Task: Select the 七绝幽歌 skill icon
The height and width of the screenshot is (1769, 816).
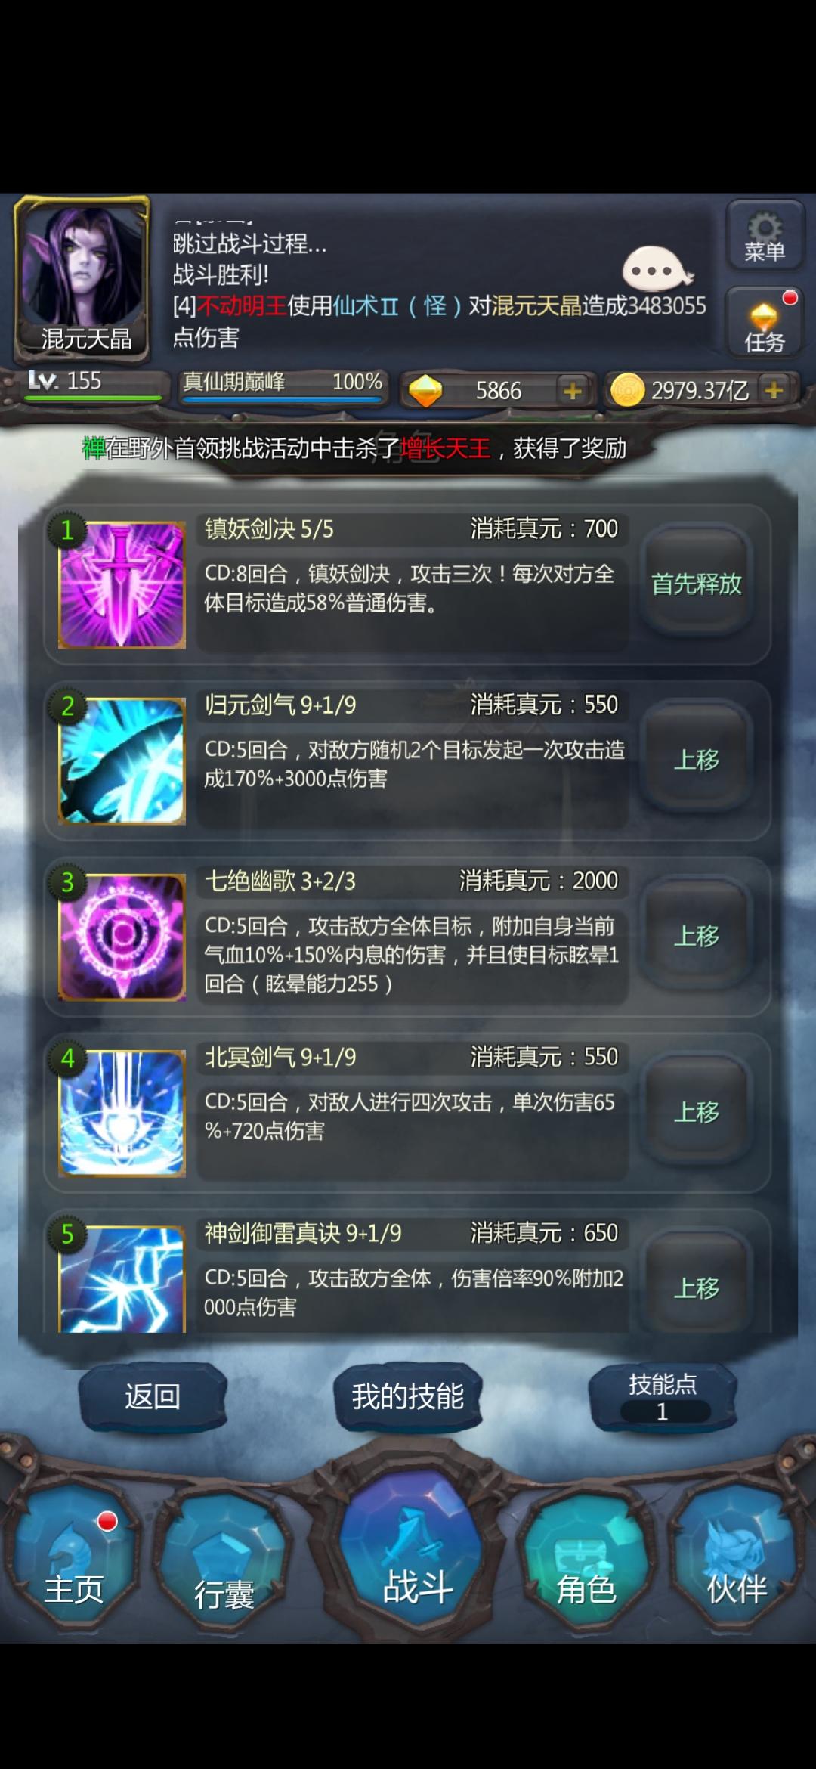Action: coord(122,937)
